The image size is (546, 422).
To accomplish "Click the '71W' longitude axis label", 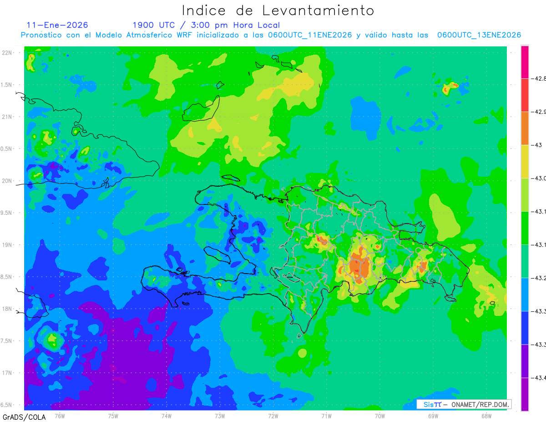I will 326,416.
